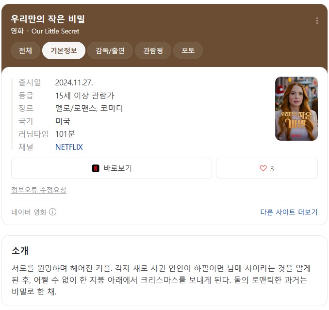Go to the 관람평 tab
This screenshot has height=310, width=329.
point(153,50)
